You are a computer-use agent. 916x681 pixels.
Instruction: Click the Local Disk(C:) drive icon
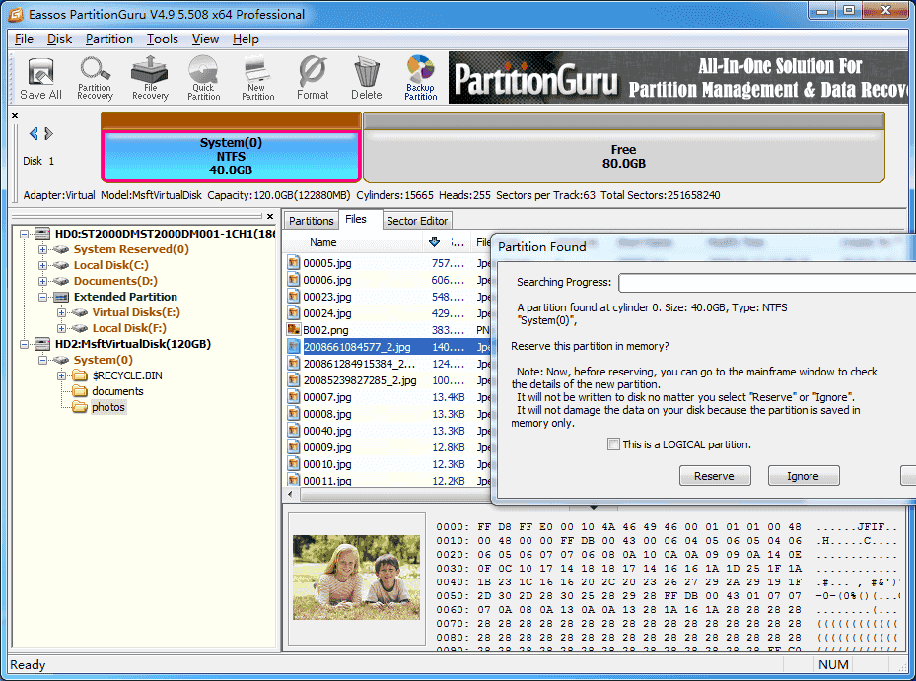[x=61, y=265]
